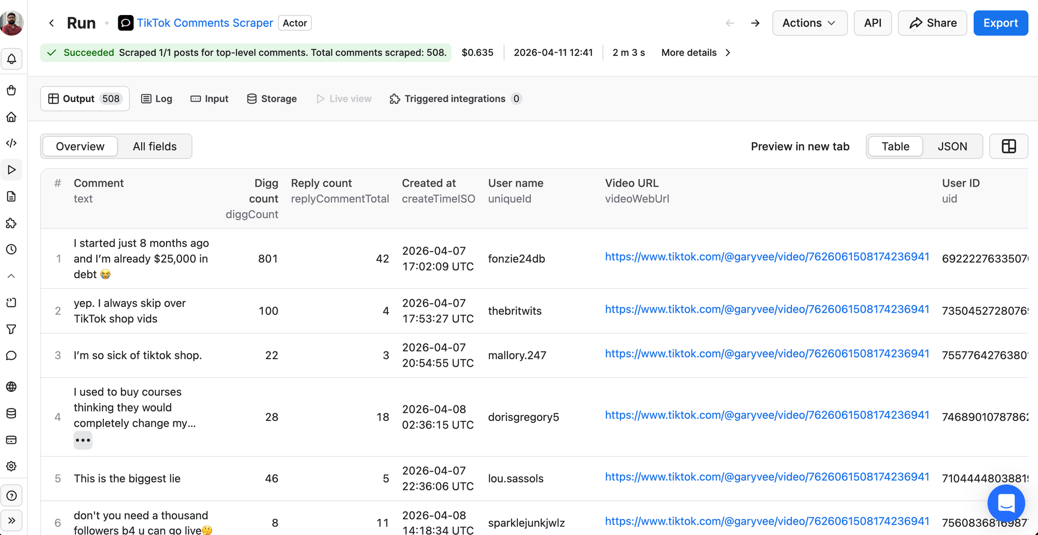Open the Settings gear icon in sidebar
The height and width of the screenshot is (535, 1038).
(x=11, y=467)
